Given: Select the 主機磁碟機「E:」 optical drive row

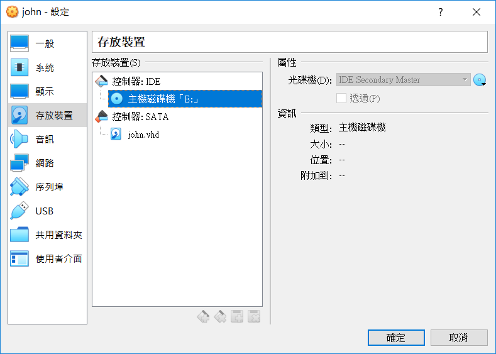Looking at the screenshot, I should tap(185, 99).
